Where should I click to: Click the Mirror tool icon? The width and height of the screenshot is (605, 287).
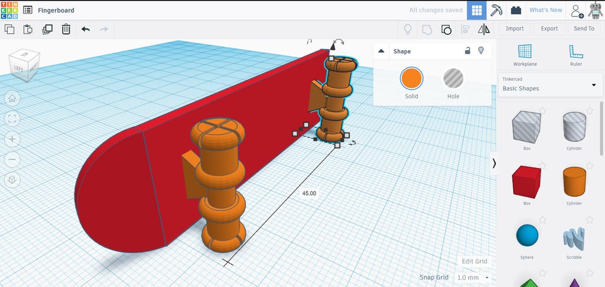[x=484, y=29]
